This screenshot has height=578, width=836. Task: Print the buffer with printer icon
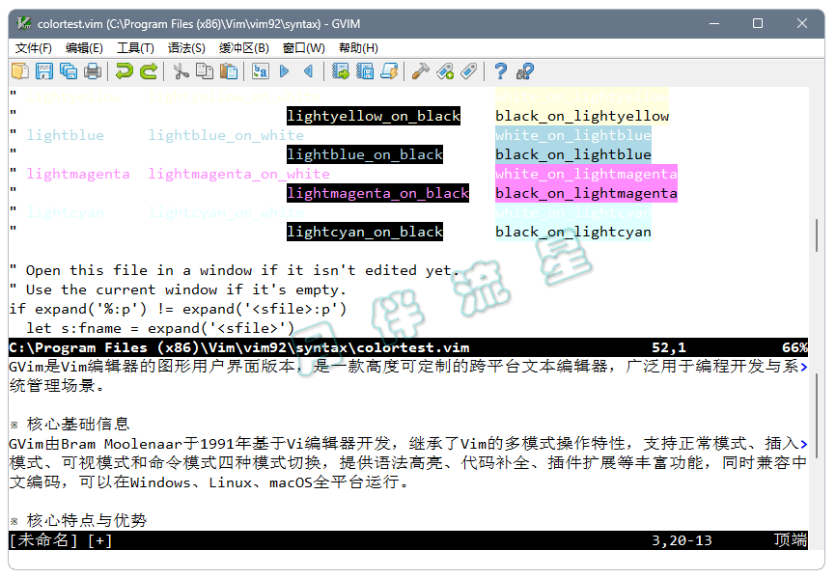93,70
